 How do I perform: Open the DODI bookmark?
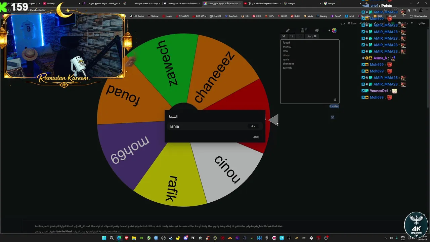(x=256, y=16)
